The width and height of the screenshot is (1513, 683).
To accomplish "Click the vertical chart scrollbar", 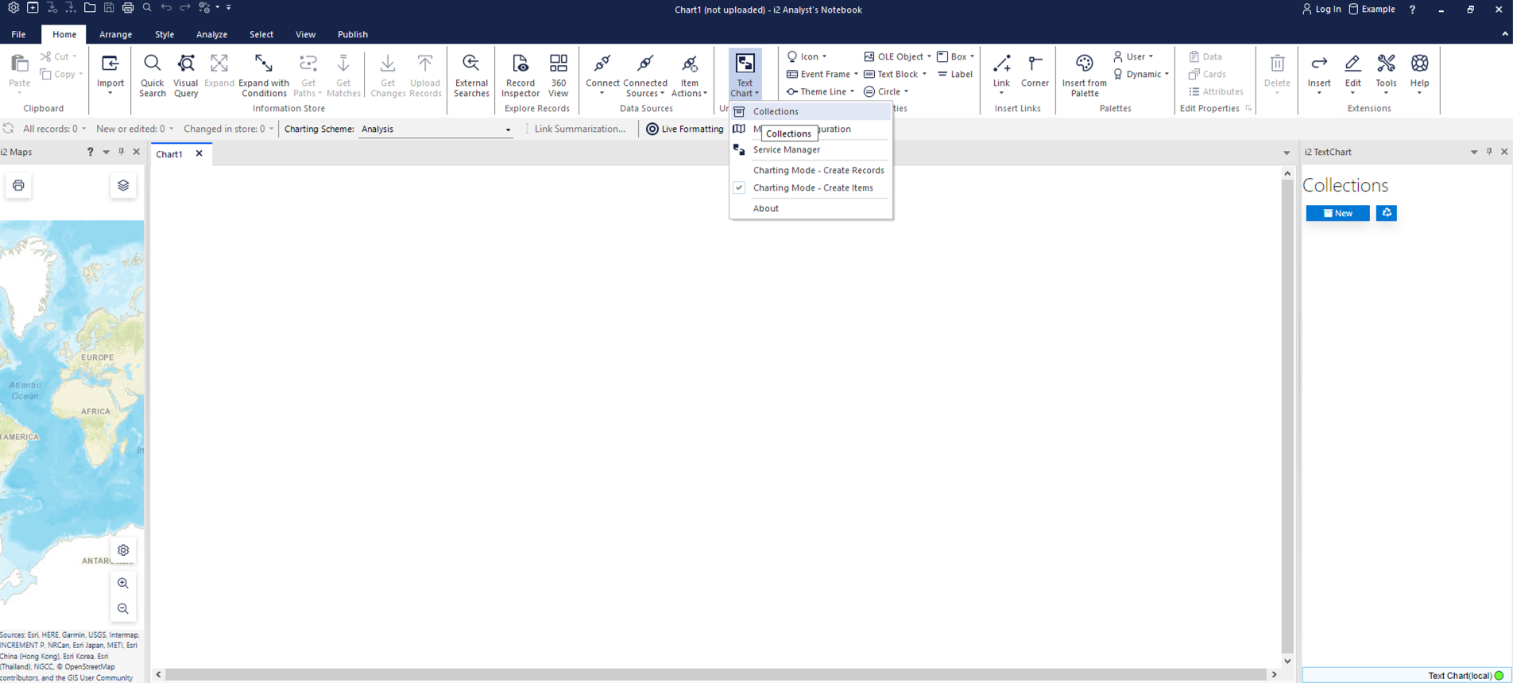I will 1287,416.
